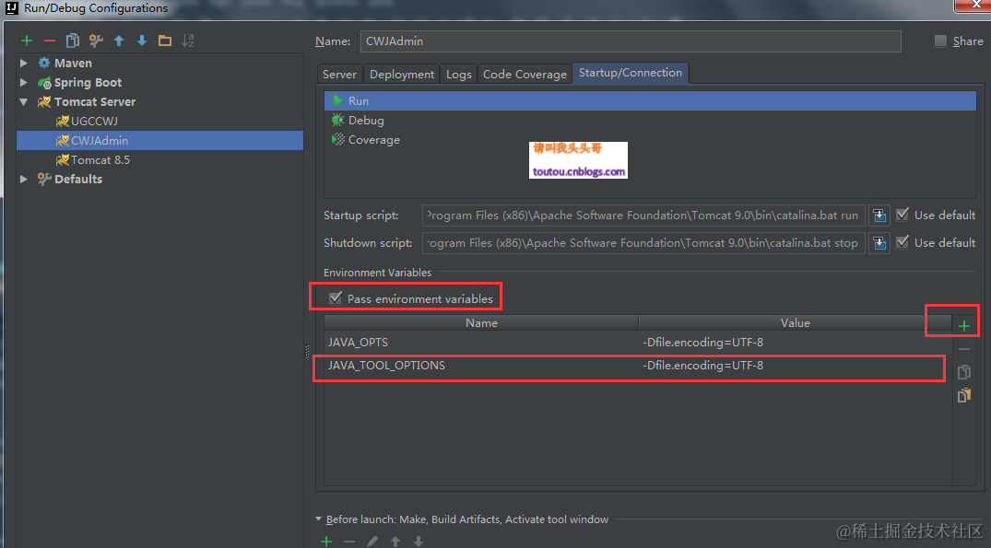This screenshot has height=548, width=991.
Task: Collapse the Tomcat Server tree node
Action: pos(23,101)
